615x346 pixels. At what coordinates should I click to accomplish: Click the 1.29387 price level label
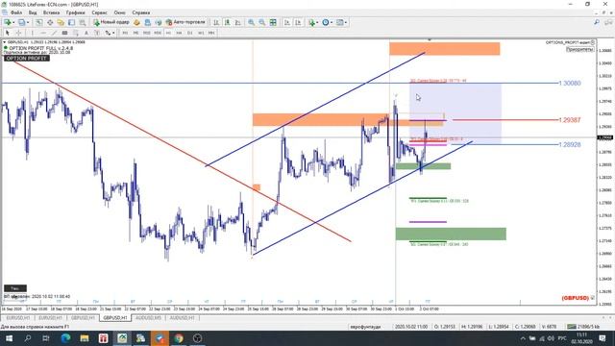(x=570, y=120)
